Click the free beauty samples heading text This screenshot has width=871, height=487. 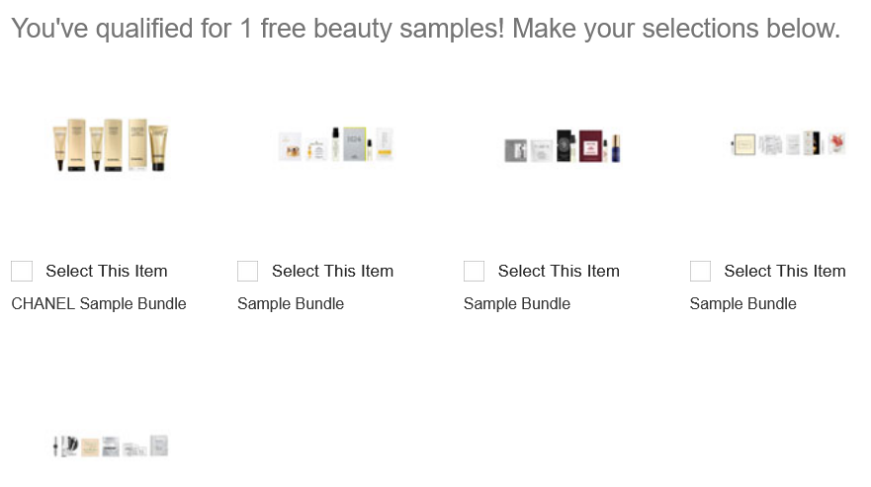[425, 29]
